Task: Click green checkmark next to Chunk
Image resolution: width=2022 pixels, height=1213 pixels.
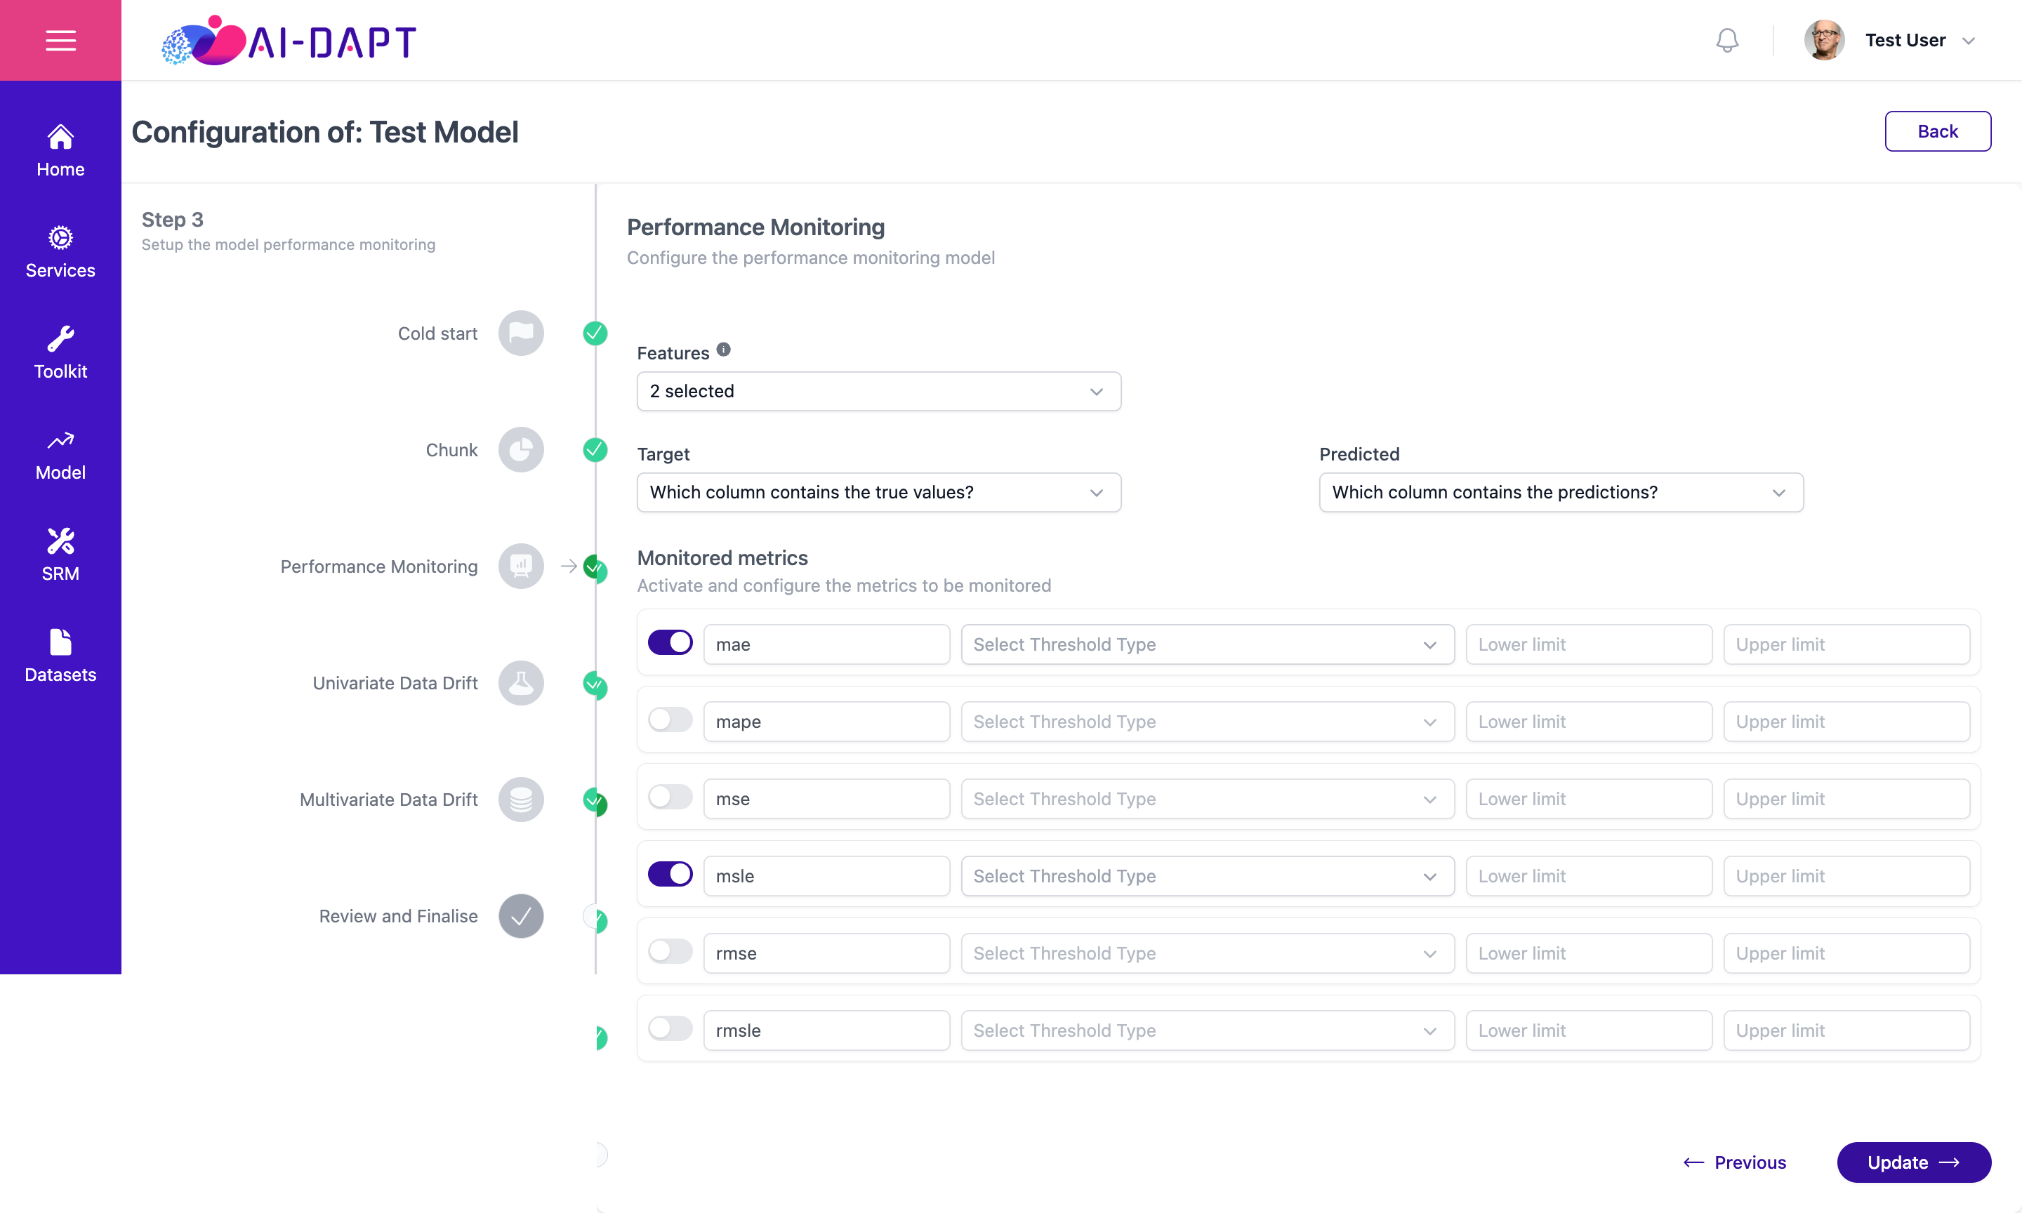Action: pos(595,449)
